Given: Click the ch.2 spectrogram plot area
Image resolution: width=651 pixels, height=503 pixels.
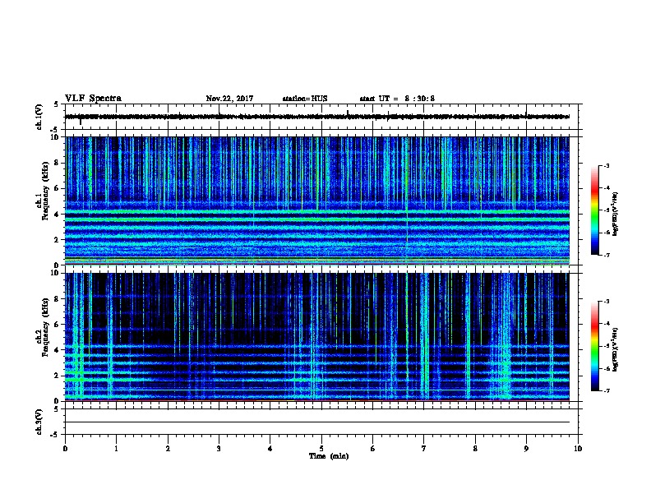Looking at the screenshot, I should click(317, 337).
